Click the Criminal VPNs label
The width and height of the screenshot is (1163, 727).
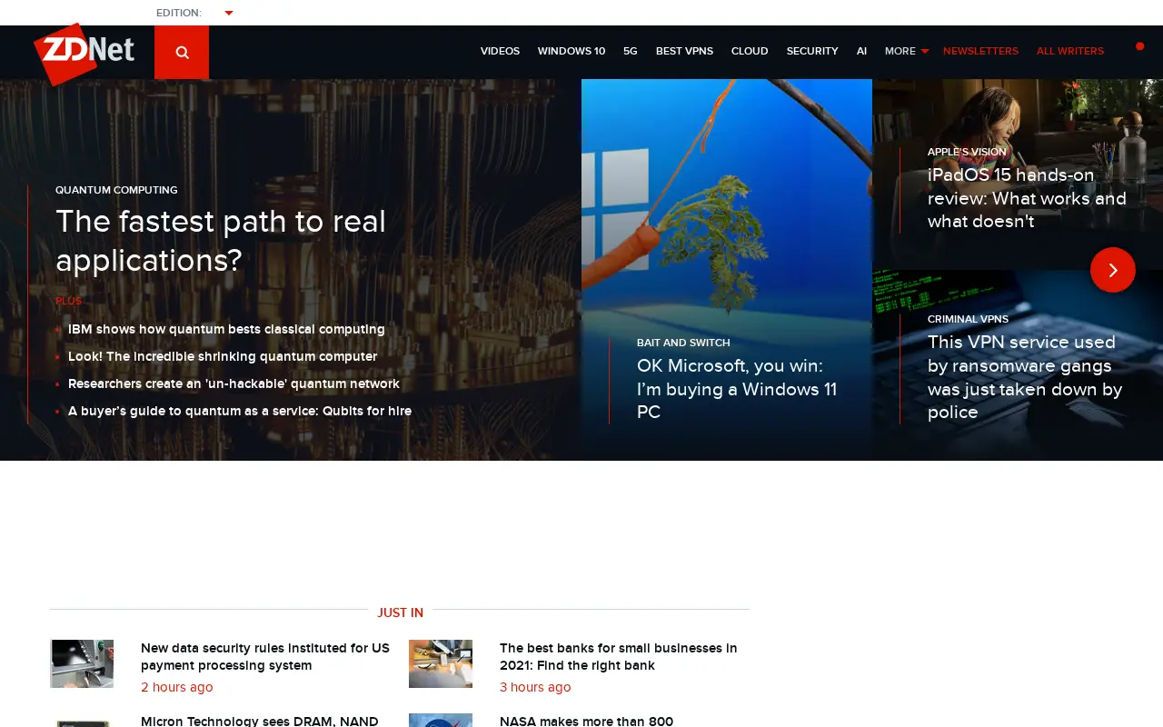[x=968, y=319]
